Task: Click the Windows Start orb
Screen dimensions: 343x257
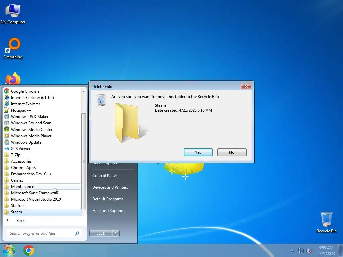Action: tap(9, 250)
